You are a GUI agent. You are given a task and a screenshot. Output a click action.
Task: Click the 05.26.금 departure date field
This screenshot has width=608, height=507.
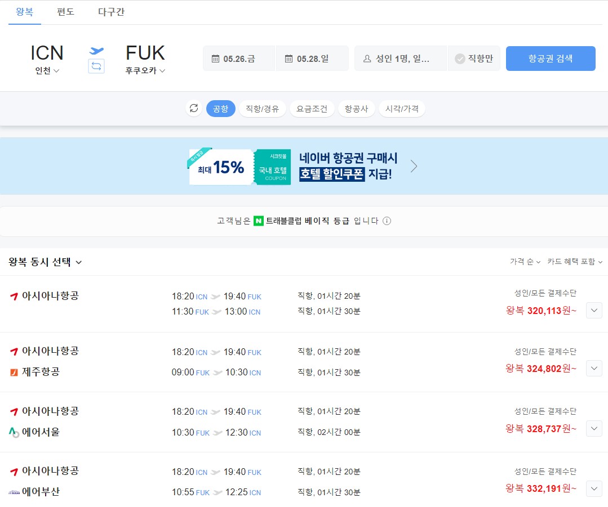239,59
